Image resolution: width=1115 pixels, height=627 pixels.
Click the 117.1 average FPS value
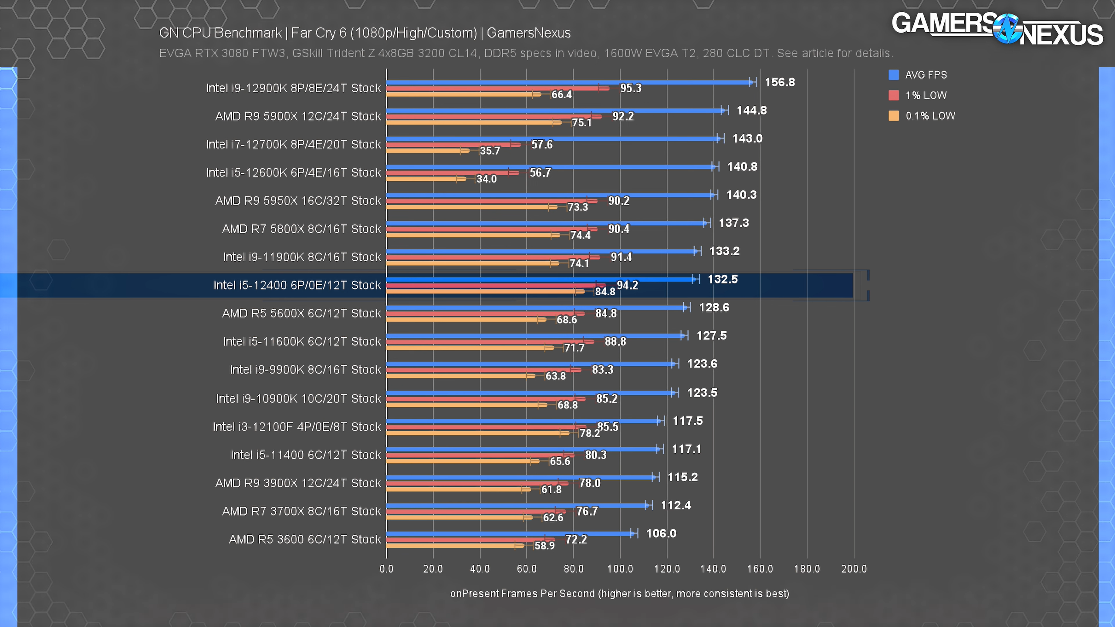[686, 449]
